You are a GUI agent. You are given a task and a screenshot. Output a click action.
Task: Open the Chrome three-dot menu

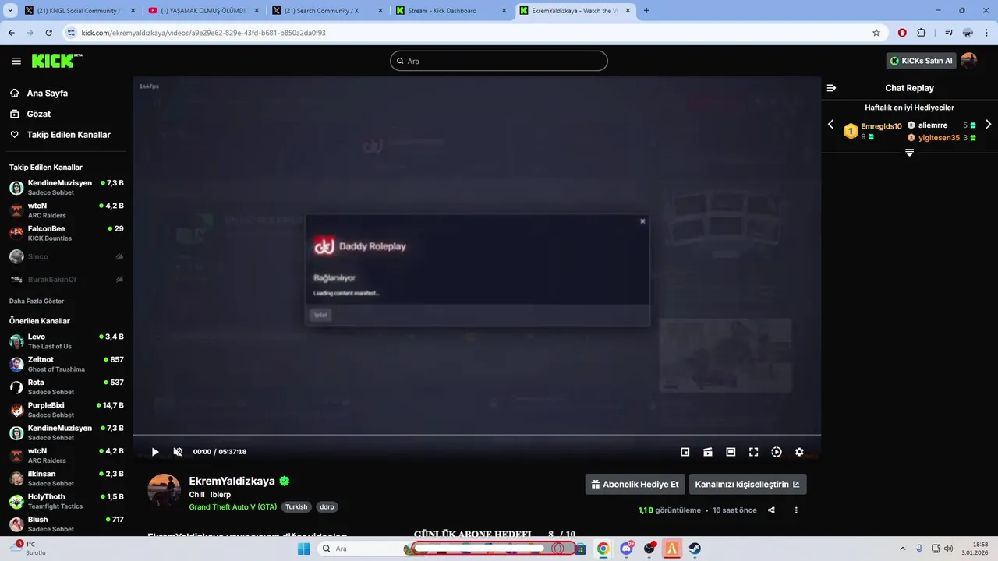click(x=986, y=33)
